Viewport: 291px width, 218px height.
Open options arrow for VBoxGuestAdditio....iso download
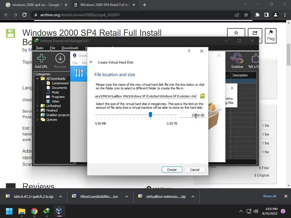127,196
